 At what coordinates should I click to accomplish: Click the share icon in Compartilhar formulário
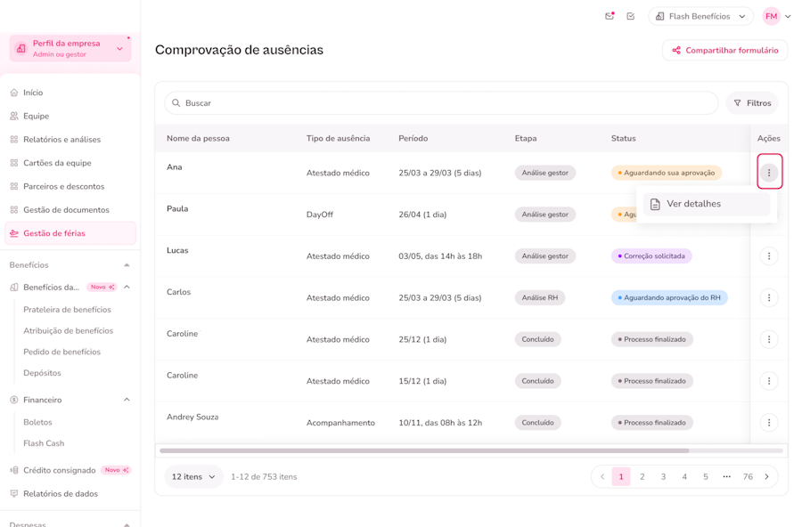click(676, 50)
